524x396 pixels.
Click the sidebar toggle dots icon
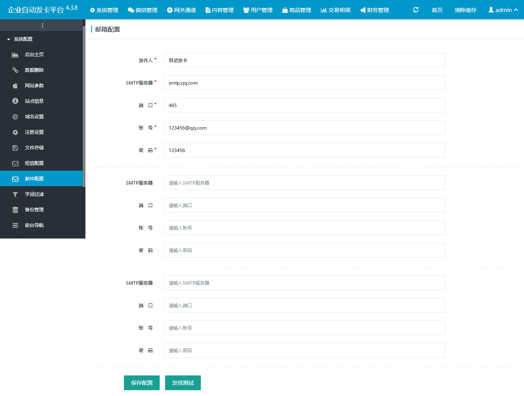pos(42,26)
